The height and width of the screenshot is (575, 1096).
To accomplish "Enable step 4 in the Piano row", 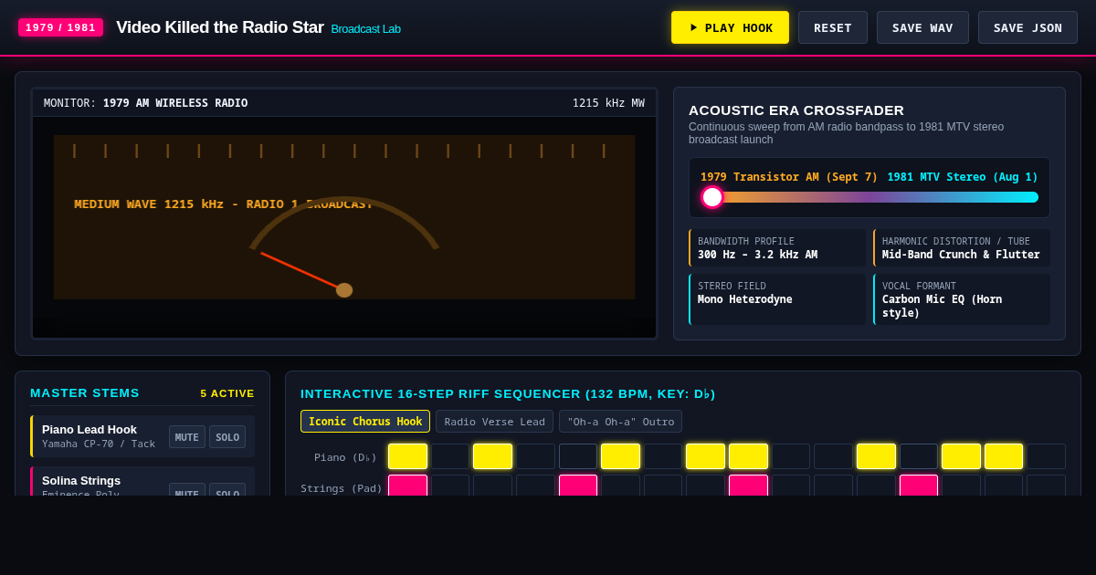I will pos(535,456).
